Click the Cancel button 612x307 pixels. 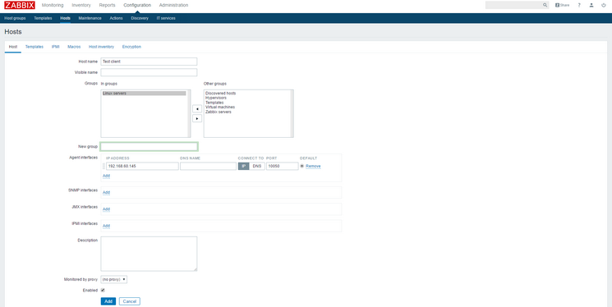pyautogui.click(x=130, y=301)
